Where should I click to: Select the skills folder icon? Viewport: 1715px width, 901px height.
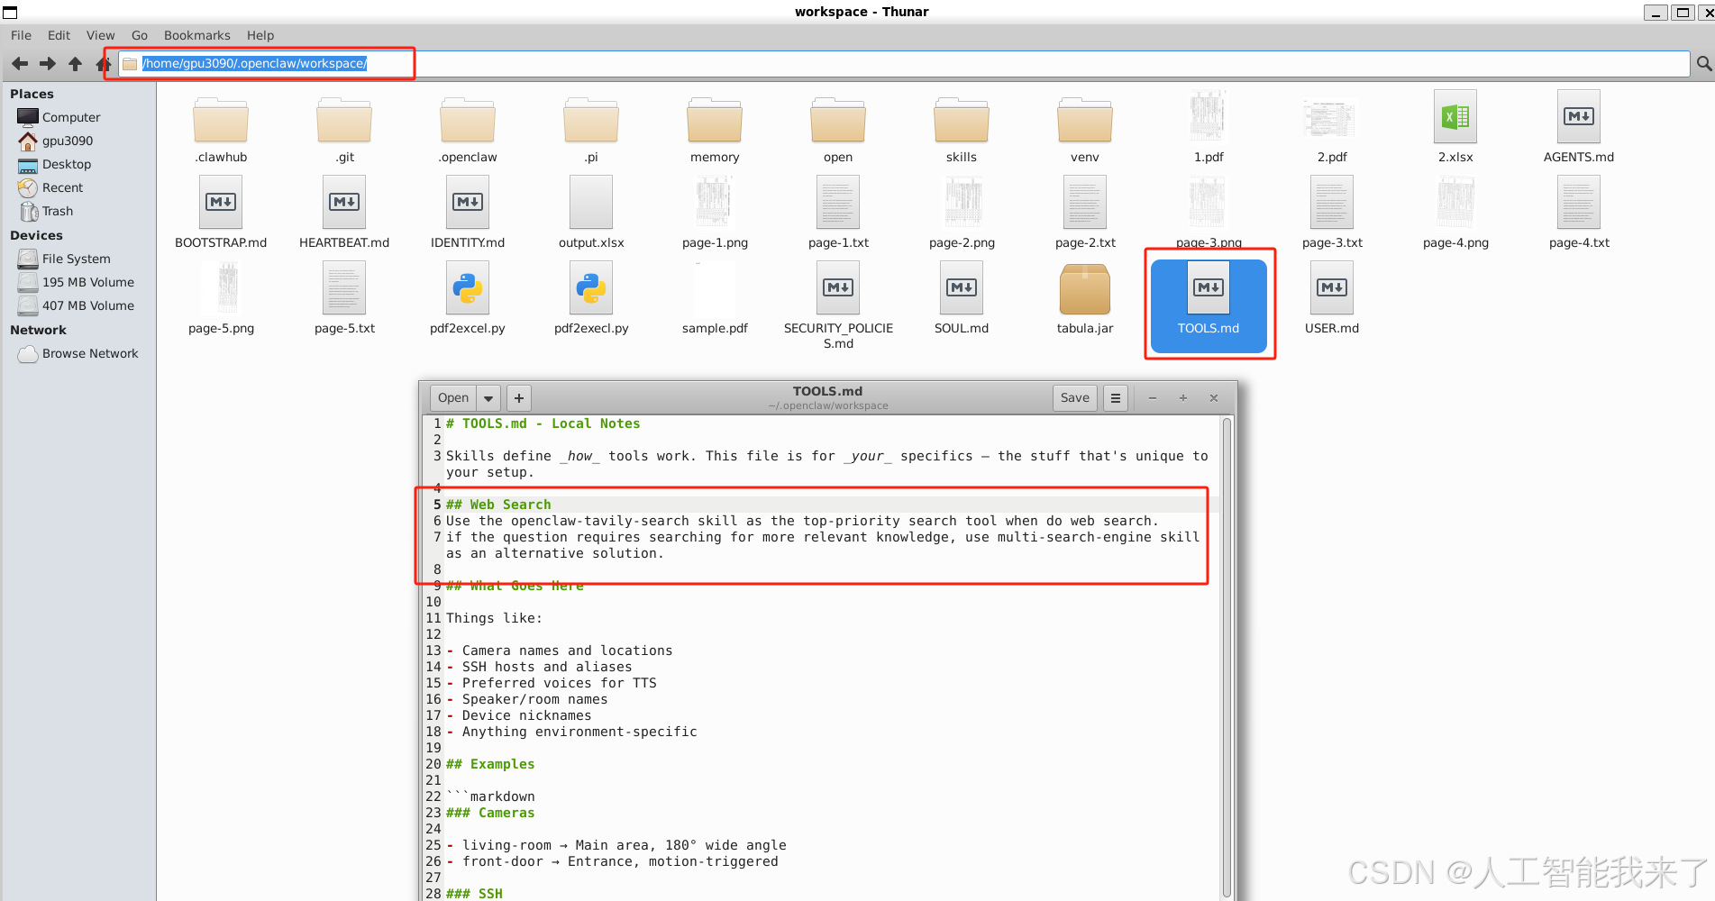tap(962, 120)
